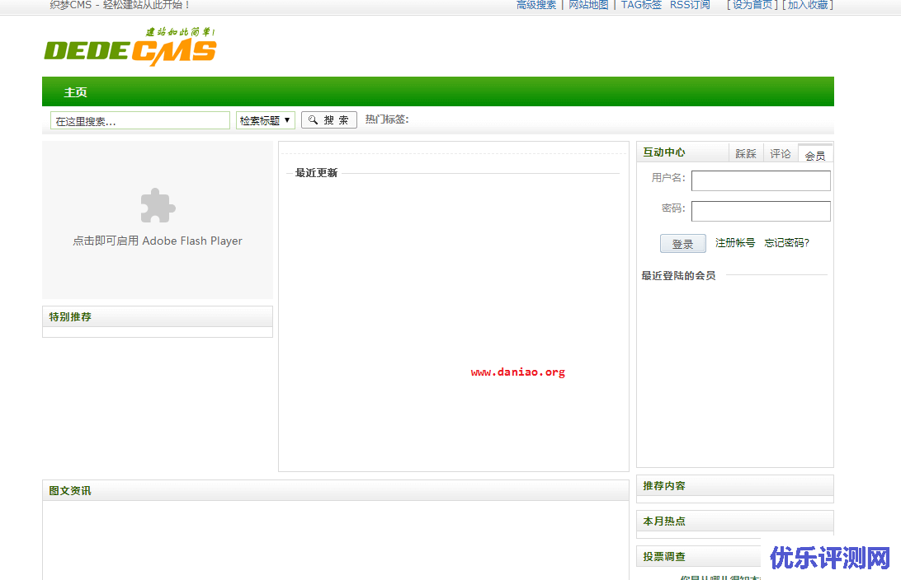Click inside the 在这里搜索 search field
The width and height of the screenshot is (901, 580).
tap(139, 119)
